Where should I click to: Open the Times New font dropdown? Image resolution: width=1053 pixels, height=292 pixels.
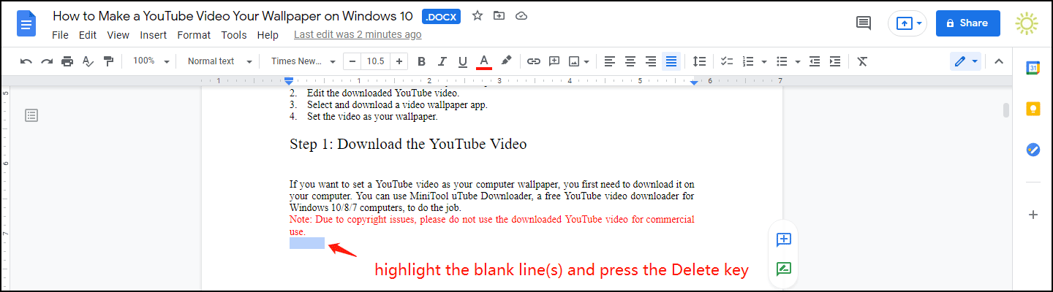[x=303, y=61]
